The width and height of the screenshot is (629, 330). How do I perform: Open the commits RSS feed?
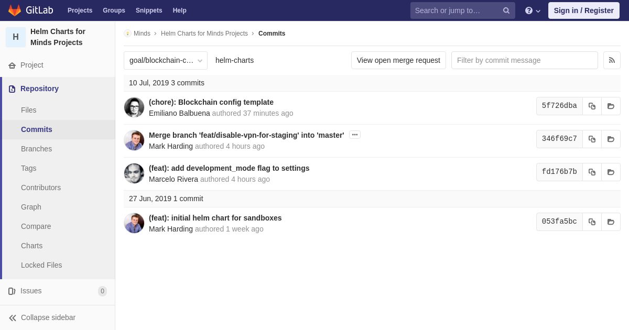[x=612, y=60]
